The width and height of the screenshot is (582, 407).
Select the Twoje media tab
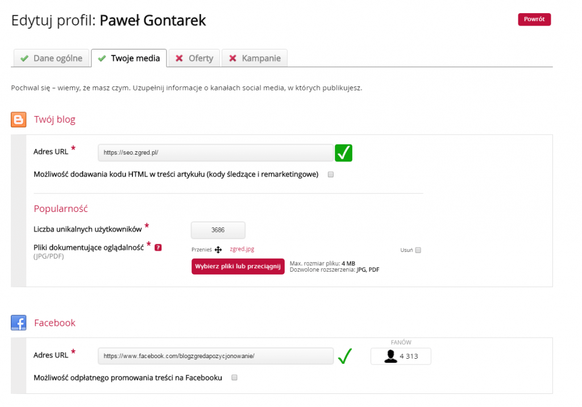[x=129, y=59]
